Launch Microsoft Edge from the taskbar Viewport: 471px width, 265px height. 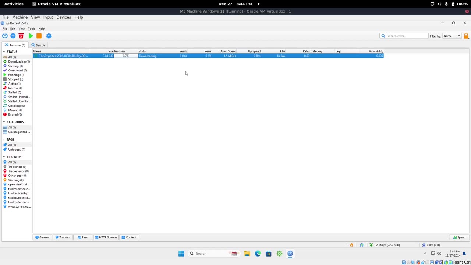tap(258, 254)
